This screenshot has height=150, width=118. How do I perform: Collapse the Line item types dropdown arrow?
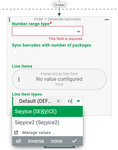(x=78, y=101)
